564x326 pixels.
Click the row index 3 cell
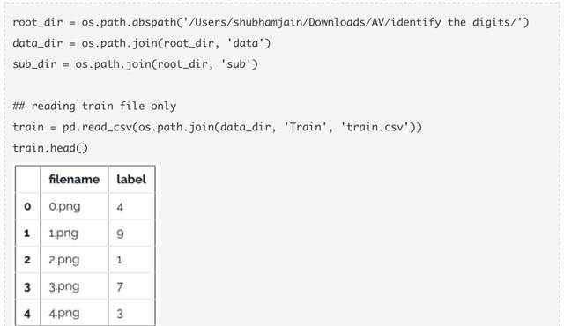click(27, 287)
